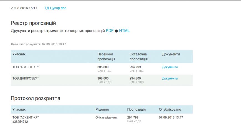This screenshot has width=241, height=135.
Task: Click the Рішення column header
Action: click(102, 109)
